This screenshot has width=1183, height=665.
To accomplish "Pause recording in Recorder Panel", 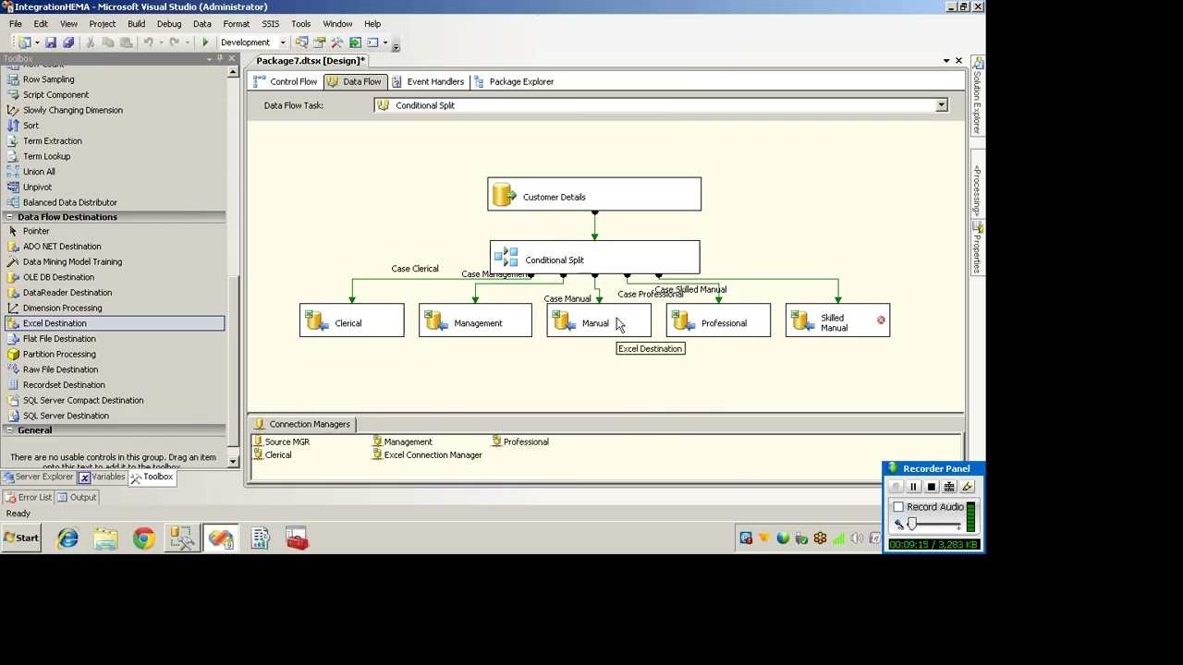I will (x=913, y=487).
